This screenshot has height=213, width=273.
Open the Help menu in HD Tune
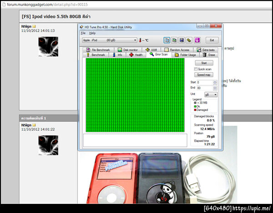(x=92, y=33)
